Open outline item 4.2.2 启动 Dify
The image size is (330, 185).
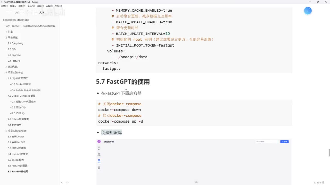coord(18,107)
